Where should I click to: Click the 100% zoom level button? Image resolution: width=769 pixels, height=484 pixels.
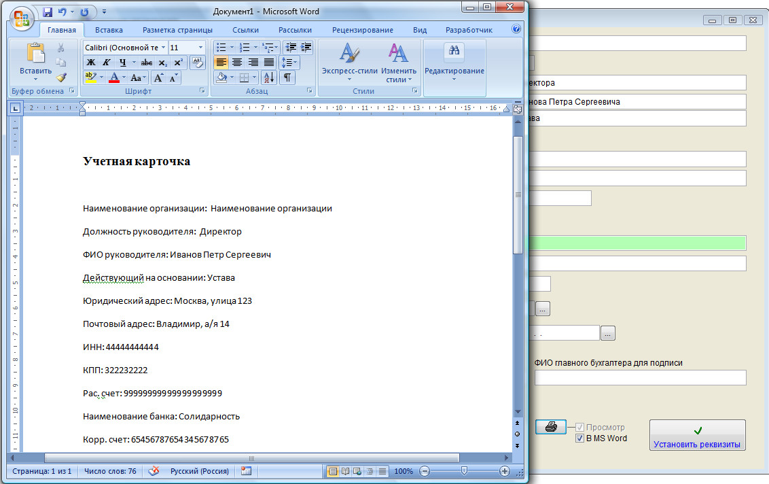[404, 471]
